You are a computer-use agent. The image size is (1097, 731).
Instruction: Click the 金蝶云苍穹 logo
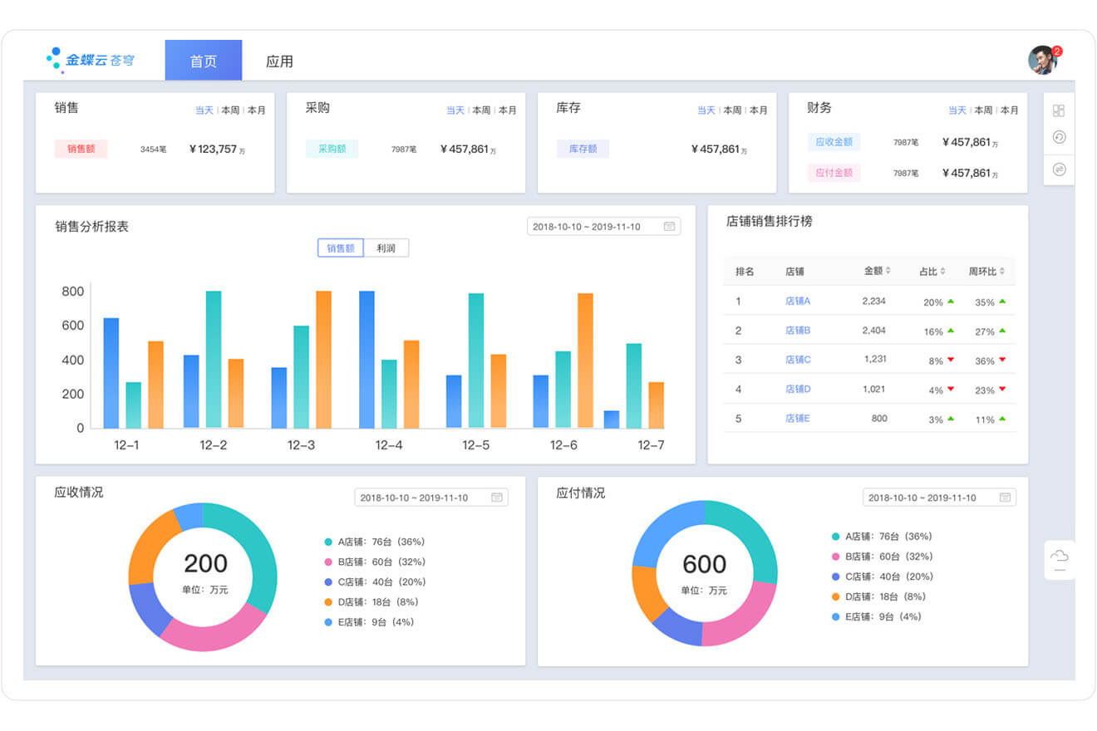[91, 60]
